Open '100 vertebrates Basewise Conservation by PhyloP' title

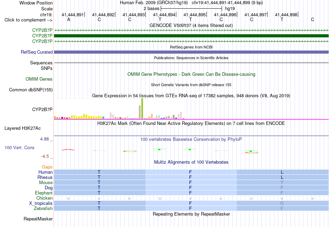point(191,139)
